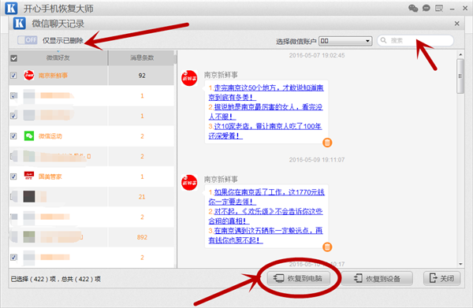Click the 消息条数 column header
This screenshot has height=308, width=473.
(x=142, y=58)
